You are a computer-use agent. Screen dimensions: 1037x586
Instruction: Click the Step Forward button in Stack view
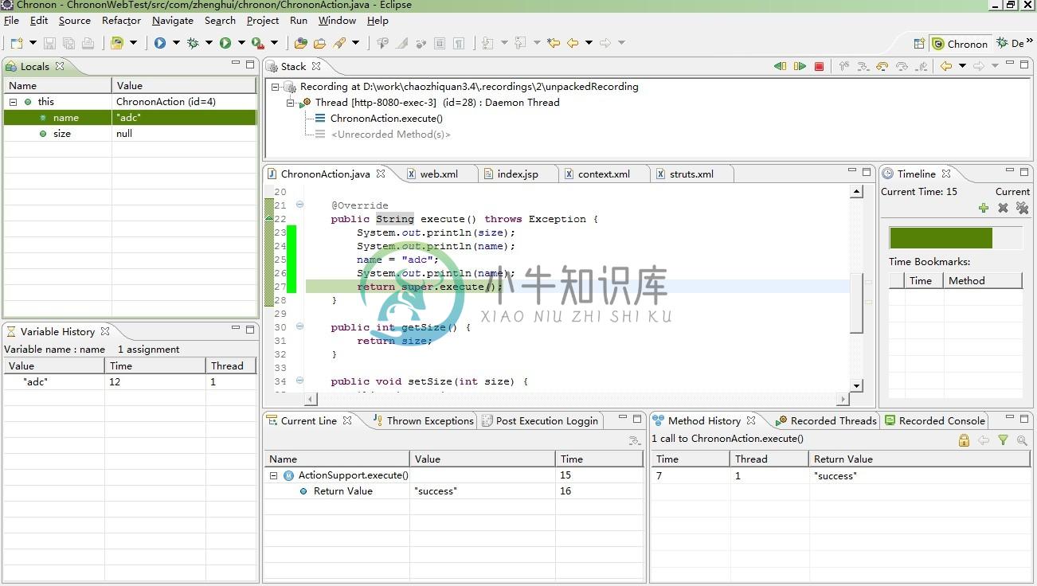pos(800,66)
